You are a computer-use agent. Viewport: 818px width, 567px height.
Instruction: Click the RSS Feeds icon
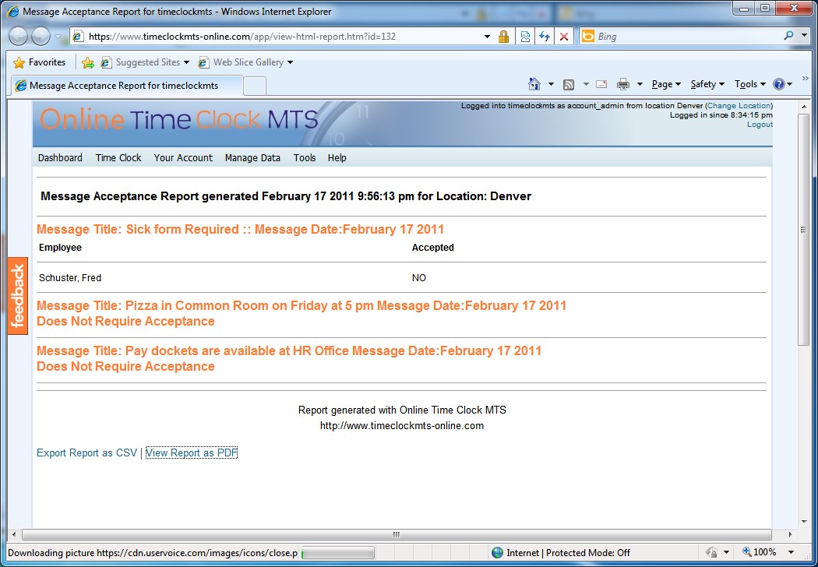click(569, 84)
